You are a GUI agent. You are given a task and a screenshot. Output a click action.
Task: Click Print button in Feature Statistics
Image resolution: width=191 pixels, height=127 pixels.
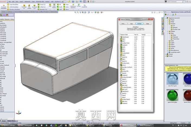(123, 24)
